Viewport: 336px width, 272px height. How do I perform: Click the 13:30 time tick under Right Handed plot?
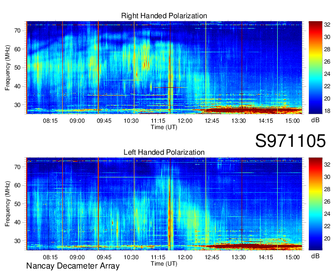click(x=239, y=121)
